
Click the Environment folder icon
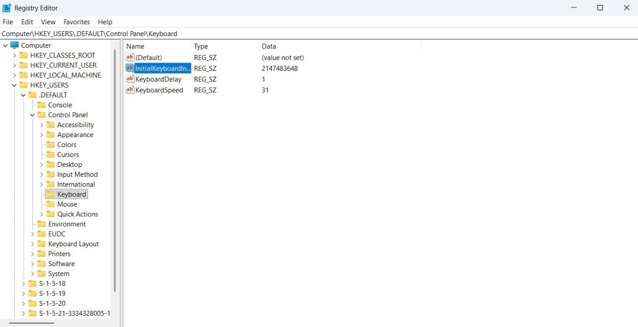click(x=42, y=224)
